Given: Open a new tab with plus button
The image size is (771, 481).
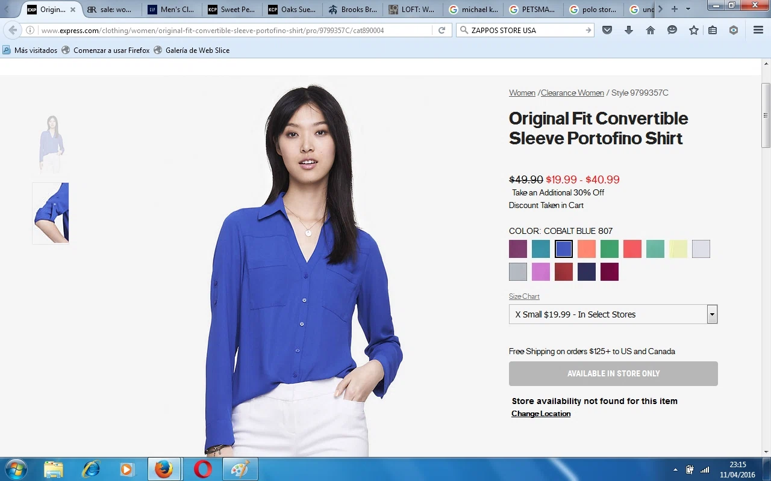Looking at the screenshot, I should click(675, 9).
